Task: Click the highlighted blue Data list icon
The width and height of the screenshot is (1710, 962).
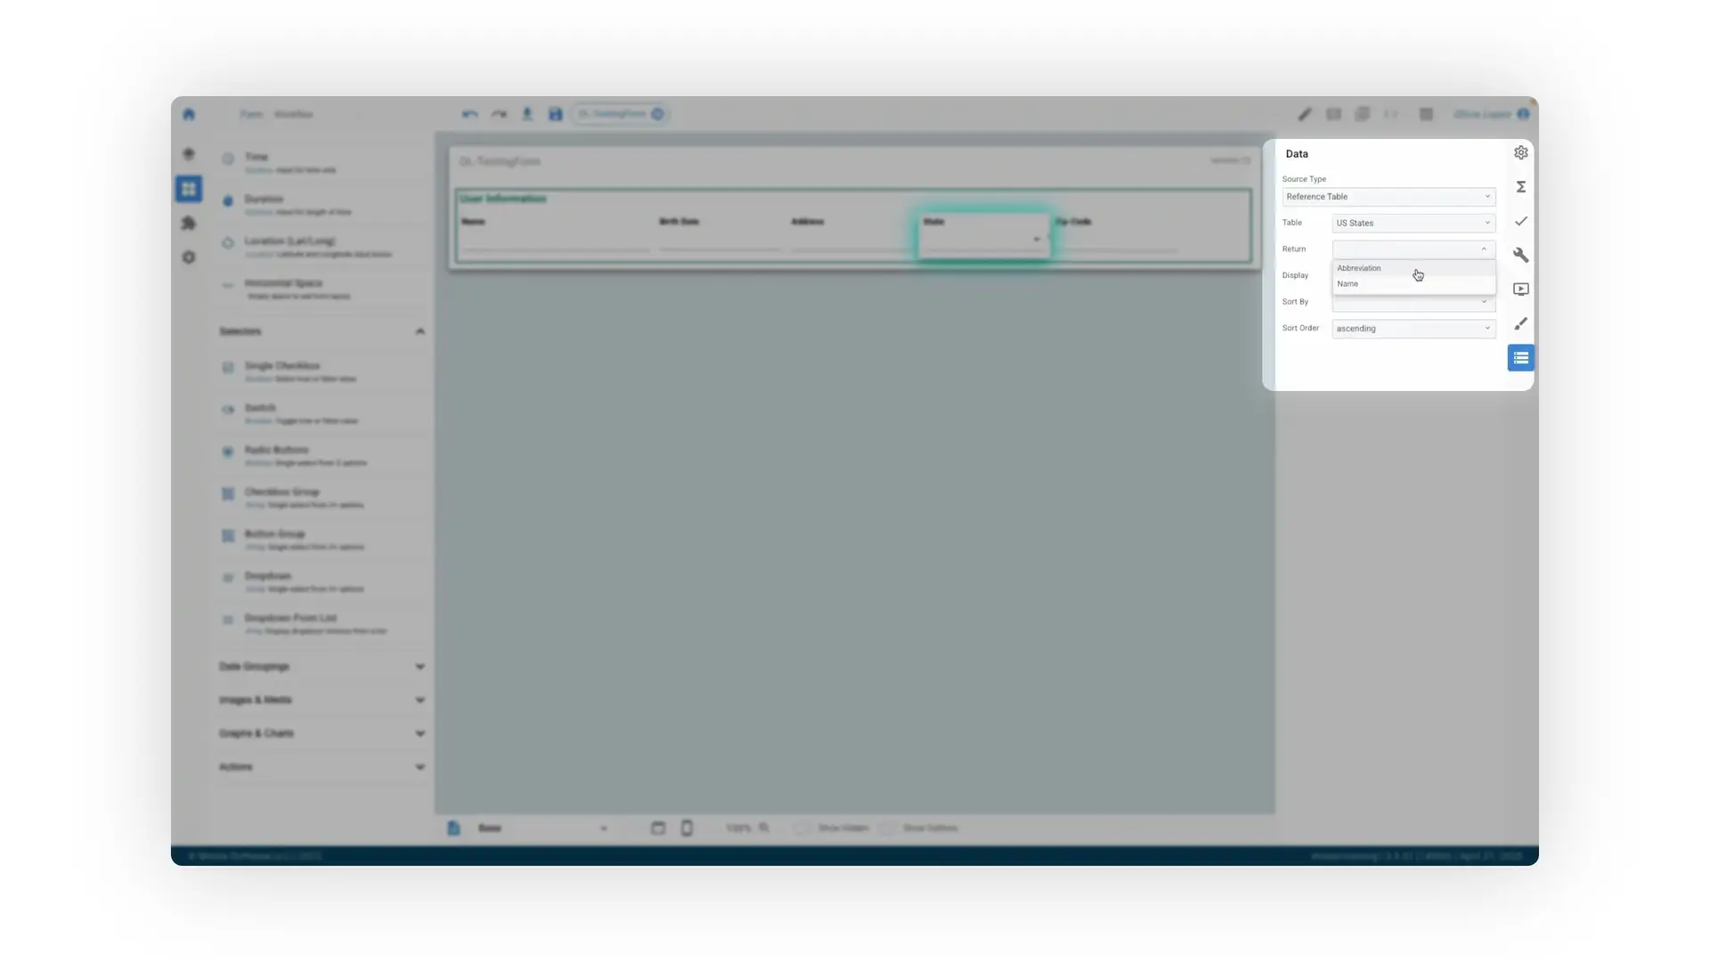Action: click(1521, 357)
